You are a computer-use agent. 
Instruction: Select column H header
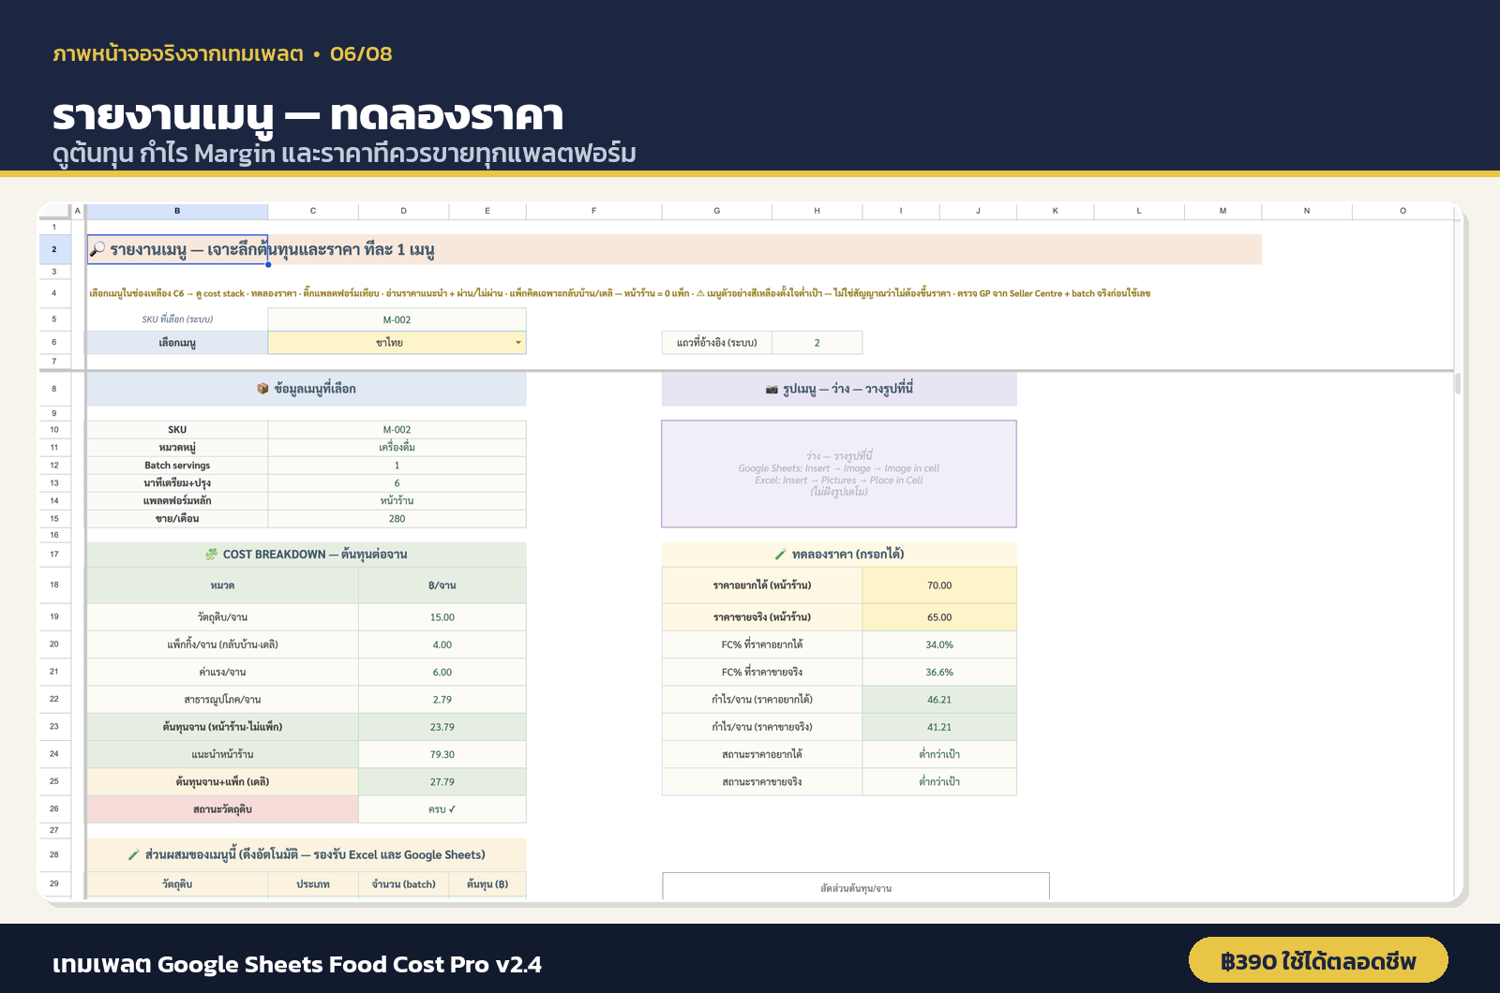817,211
